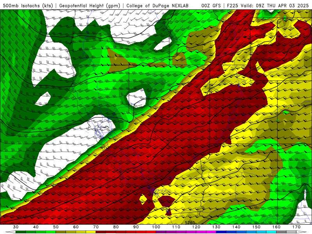
Task: Pick the dark blue swatch starting at 130 kts
Action: click(x=221, y=232)
